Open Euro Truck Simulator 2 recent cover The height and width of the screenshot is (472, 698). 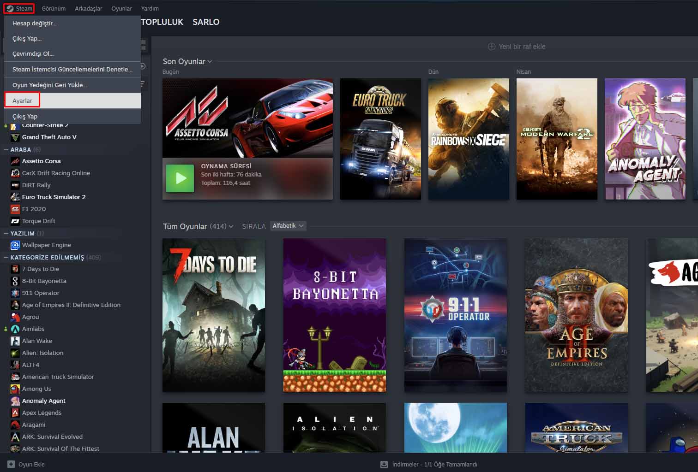point(380,139)
